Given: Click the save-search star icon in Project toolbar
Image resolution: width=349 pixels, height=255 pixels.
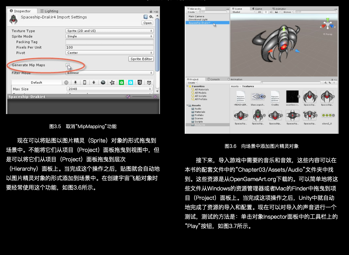Looking at the screenshot, I should coord(334,83).
